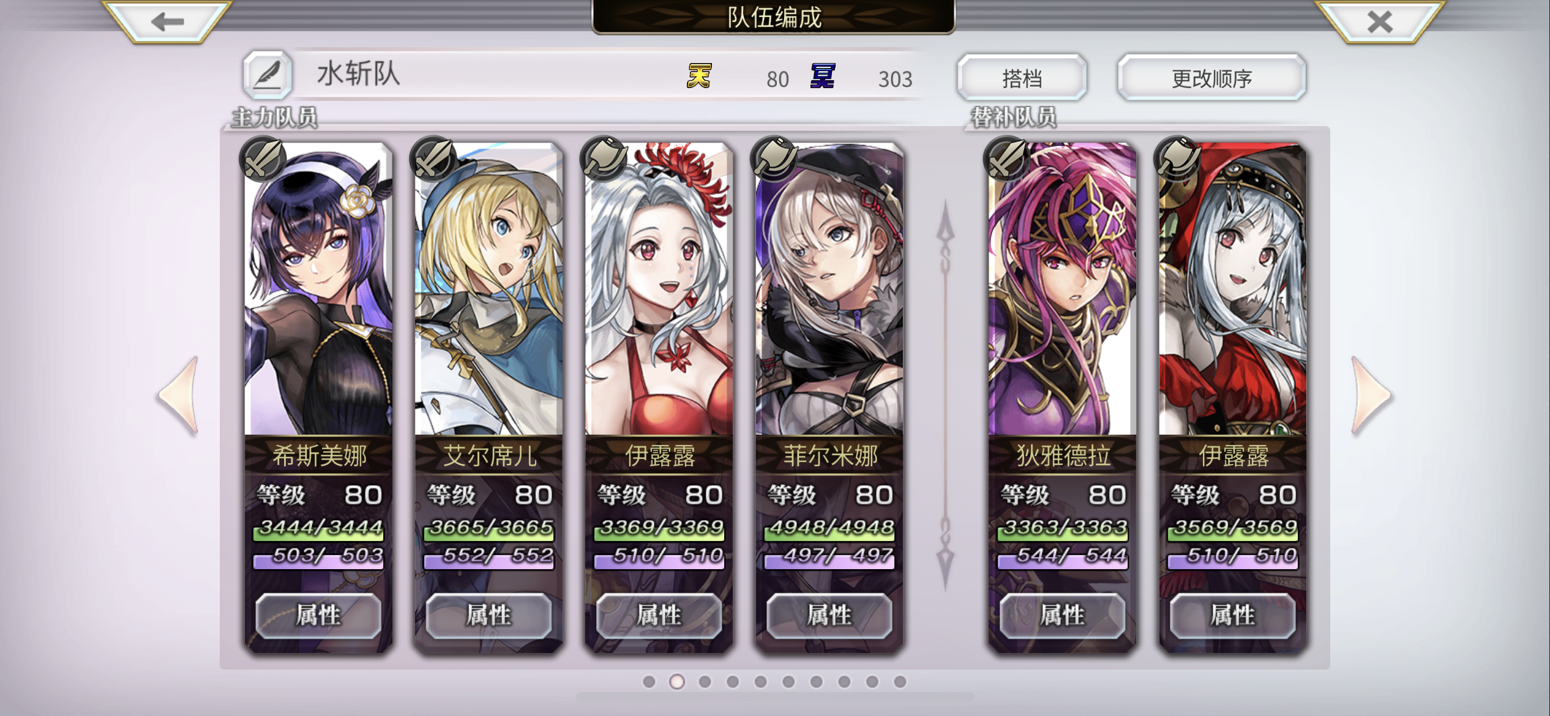Open 属性 stats for 希斯美娜
1550x716 pixels.
(318, 615)
